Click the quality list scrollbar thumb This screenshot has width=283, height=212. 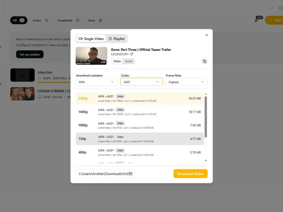206,117
